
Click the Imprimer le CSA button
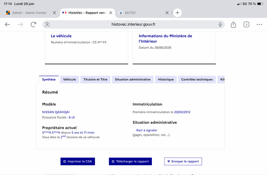coord(78,161)
